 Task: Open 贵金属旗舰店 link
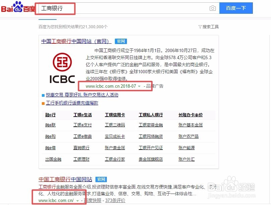151,159
